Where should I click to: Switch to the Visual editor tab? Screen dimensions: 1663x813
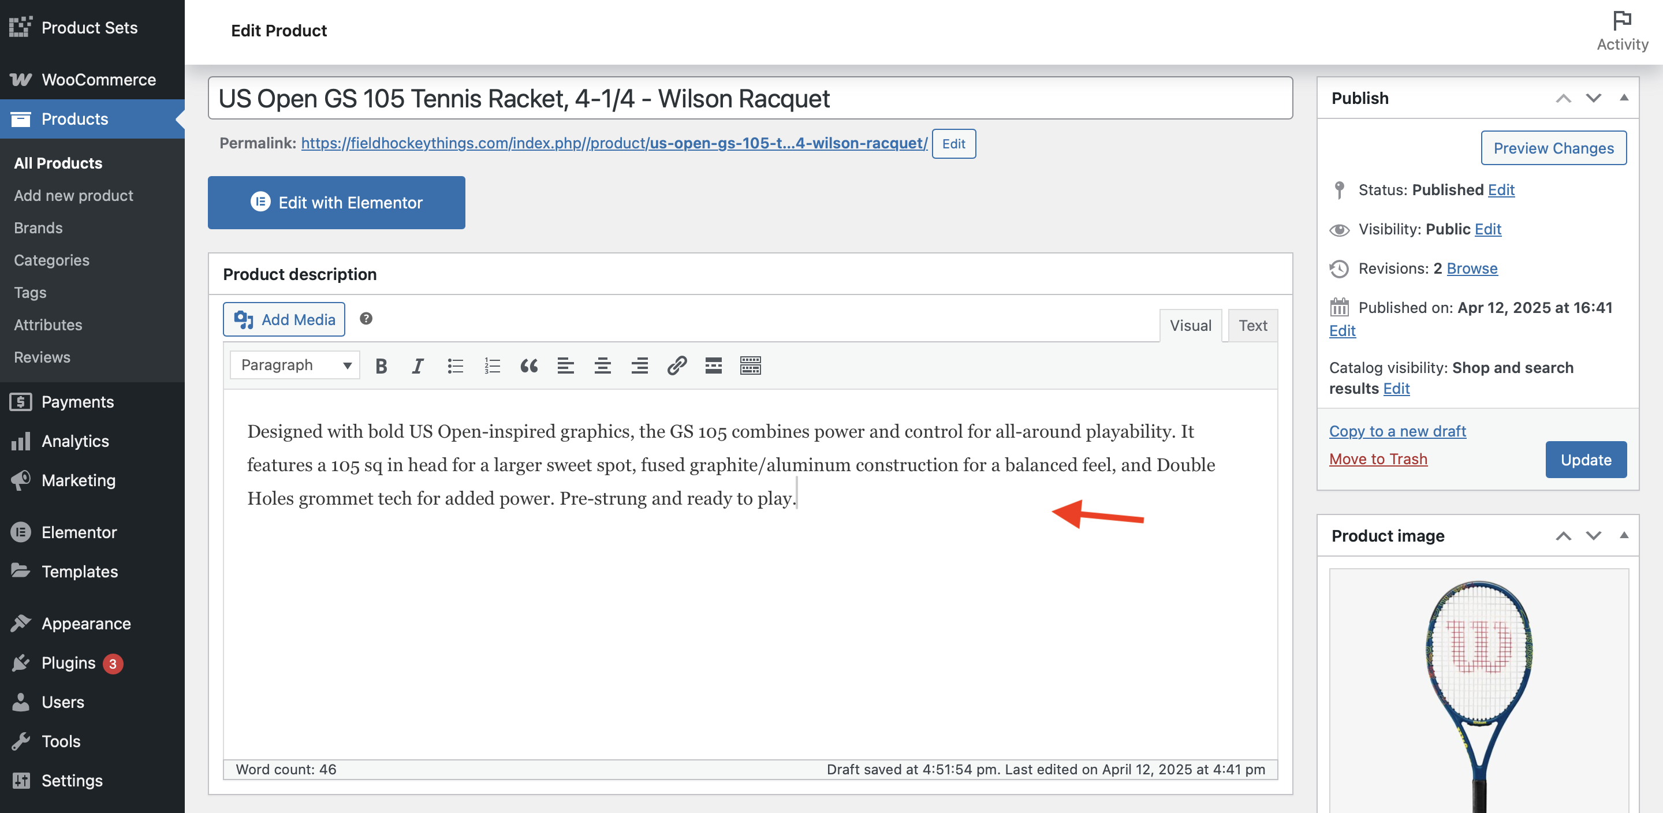tap(1191, 326)
